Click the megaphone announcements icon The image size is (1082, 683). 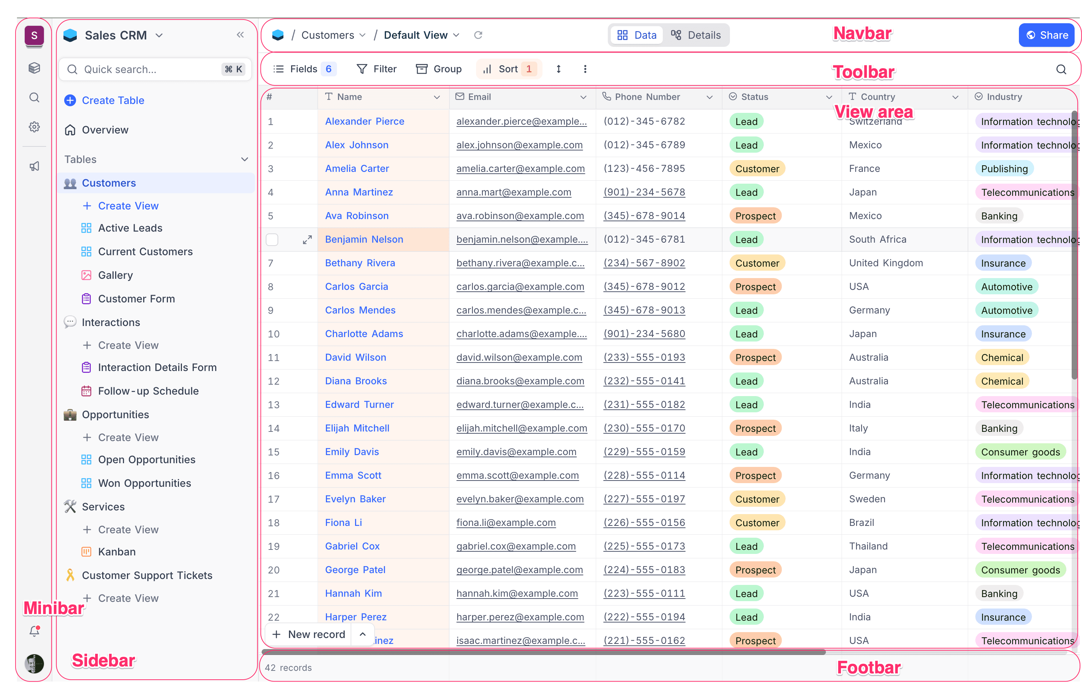click(x=35, y=166)
